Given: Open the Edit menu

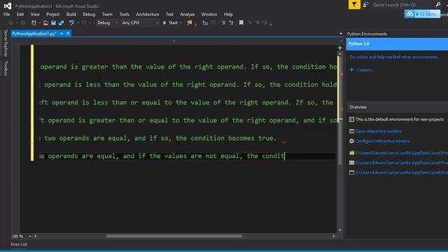Looking at the screenshot, I should 20,14.
